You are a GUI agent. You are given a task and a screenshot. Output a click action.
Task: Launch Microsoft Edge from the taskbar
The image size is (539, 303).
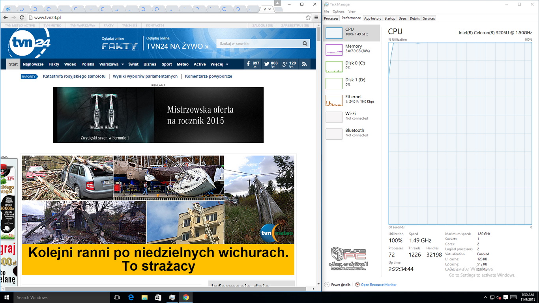click(130, 297)
